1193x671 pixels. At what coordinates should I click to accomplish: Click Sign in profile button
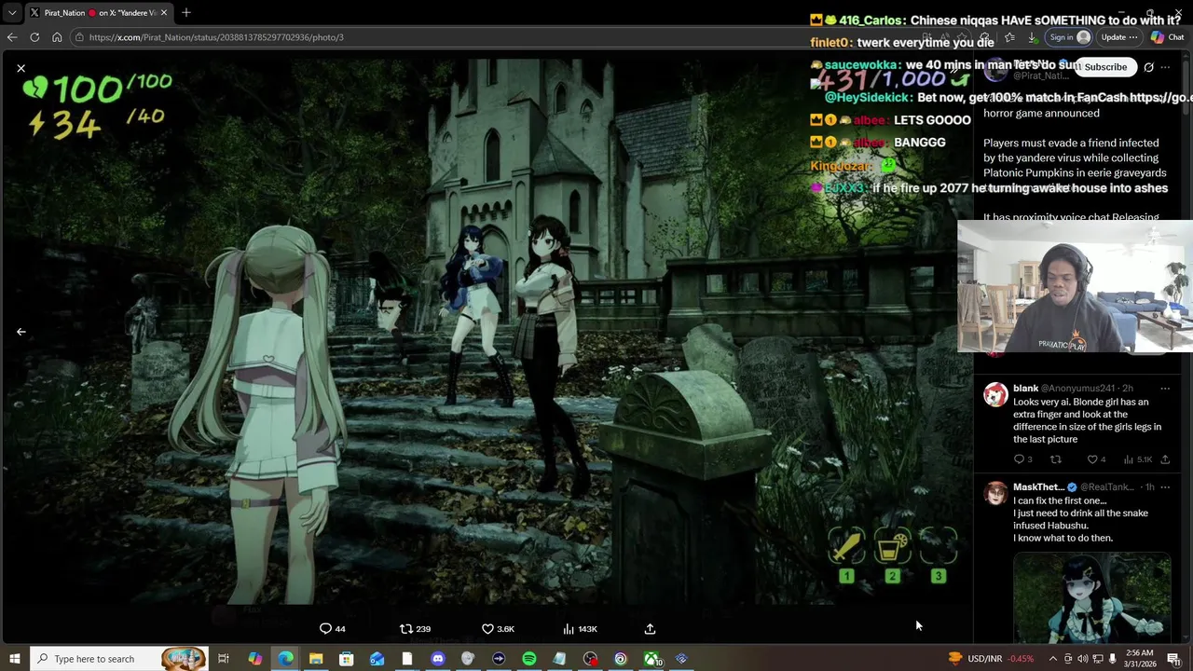[x=1069, y=37]
